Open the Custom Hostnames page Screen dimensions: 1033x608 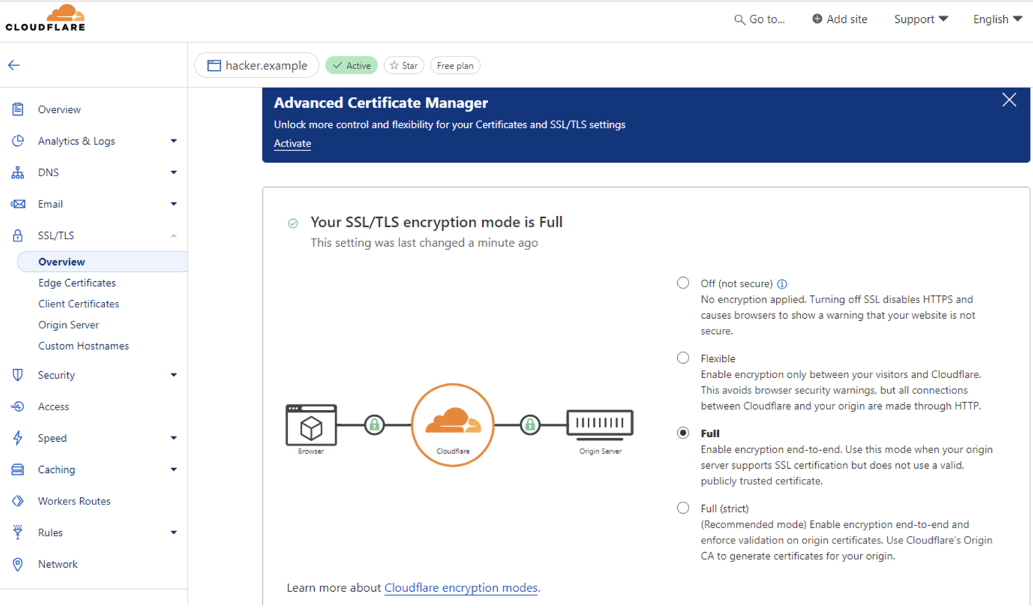pos(83,346)
